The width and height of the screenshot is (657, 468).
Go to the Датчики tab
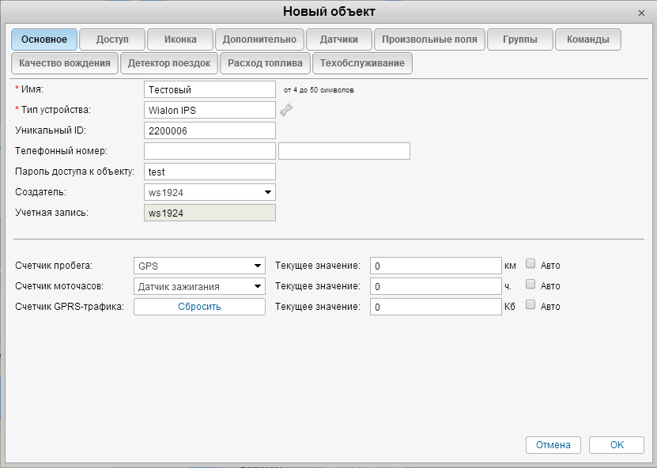point(339,40)
